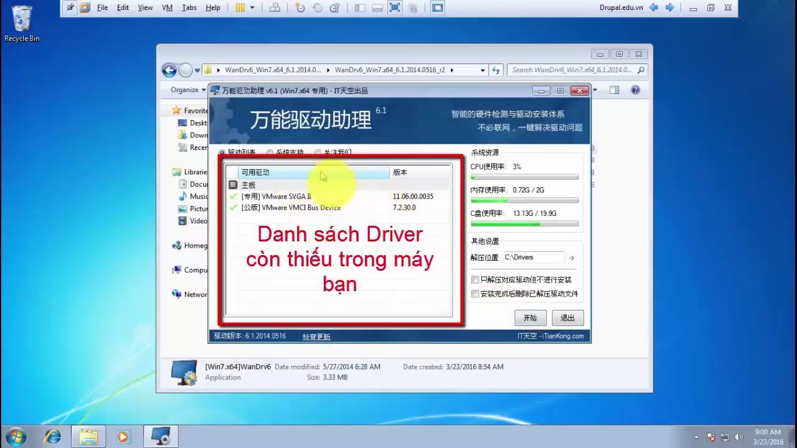Screen dimensions: 797x448
Task: Open the VM menu
Action: 167,7
